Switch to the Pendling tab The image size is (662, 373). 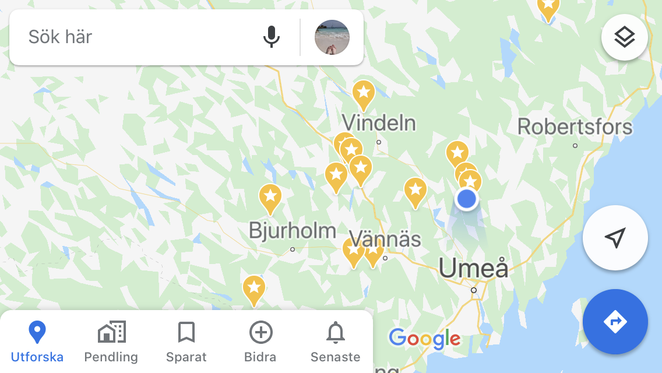point(111,342)
